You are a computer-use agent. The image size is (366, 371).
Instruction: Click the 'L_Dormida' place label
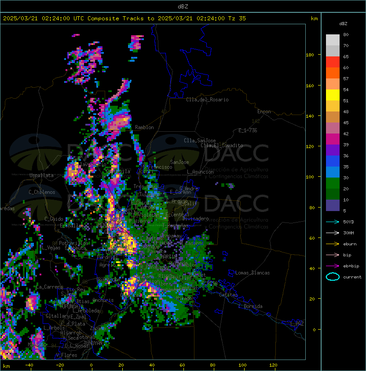(250, 306)
